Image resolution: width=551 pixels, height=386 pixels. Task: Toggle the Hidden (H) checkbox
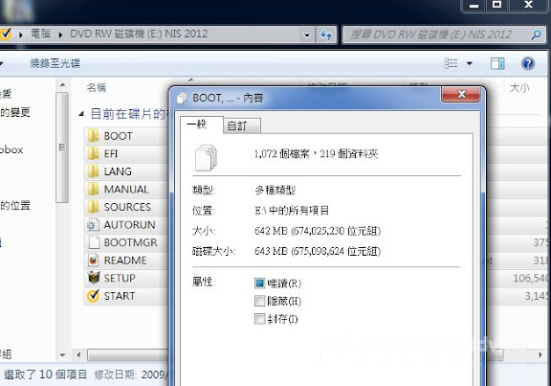(259, 301)
